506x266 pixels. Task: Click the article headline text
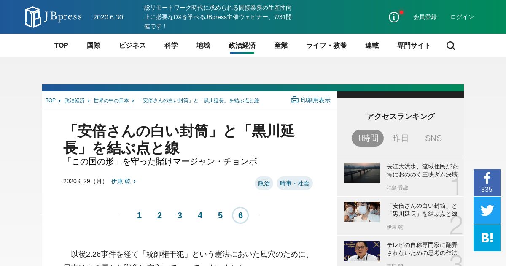[x=179, y=139]
